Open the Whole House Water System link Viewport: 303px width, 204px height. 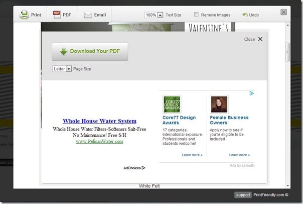pos(99,121)
